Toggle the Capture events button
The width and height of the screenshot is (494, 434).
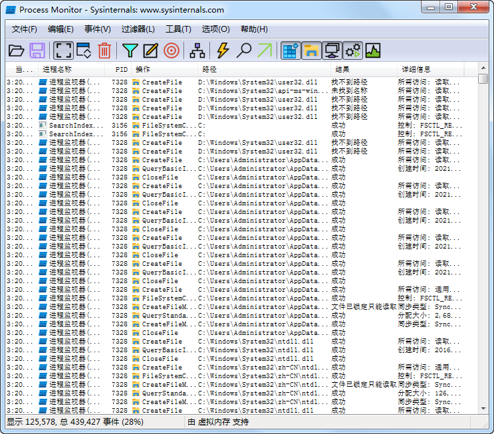tap(63, 50)
